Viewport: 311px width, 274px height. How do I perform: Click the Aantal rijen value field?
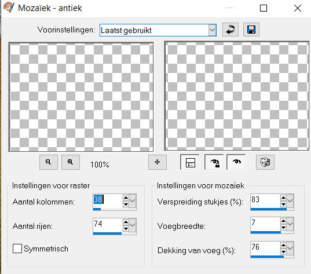pos(108,225)
